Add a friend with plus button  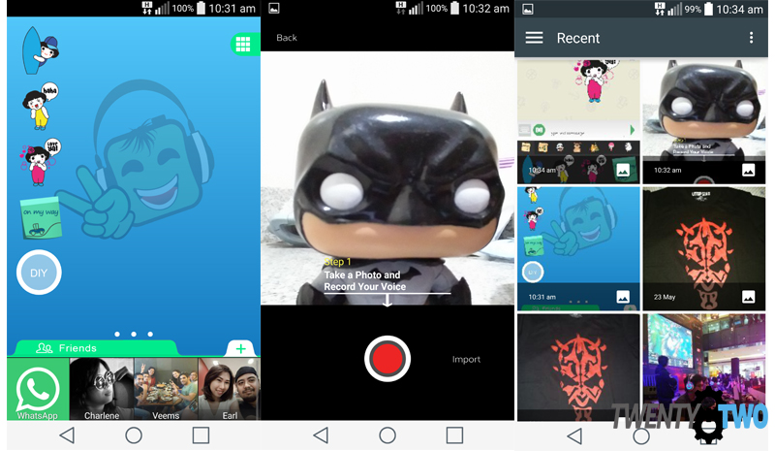click(x=240, y=348)
